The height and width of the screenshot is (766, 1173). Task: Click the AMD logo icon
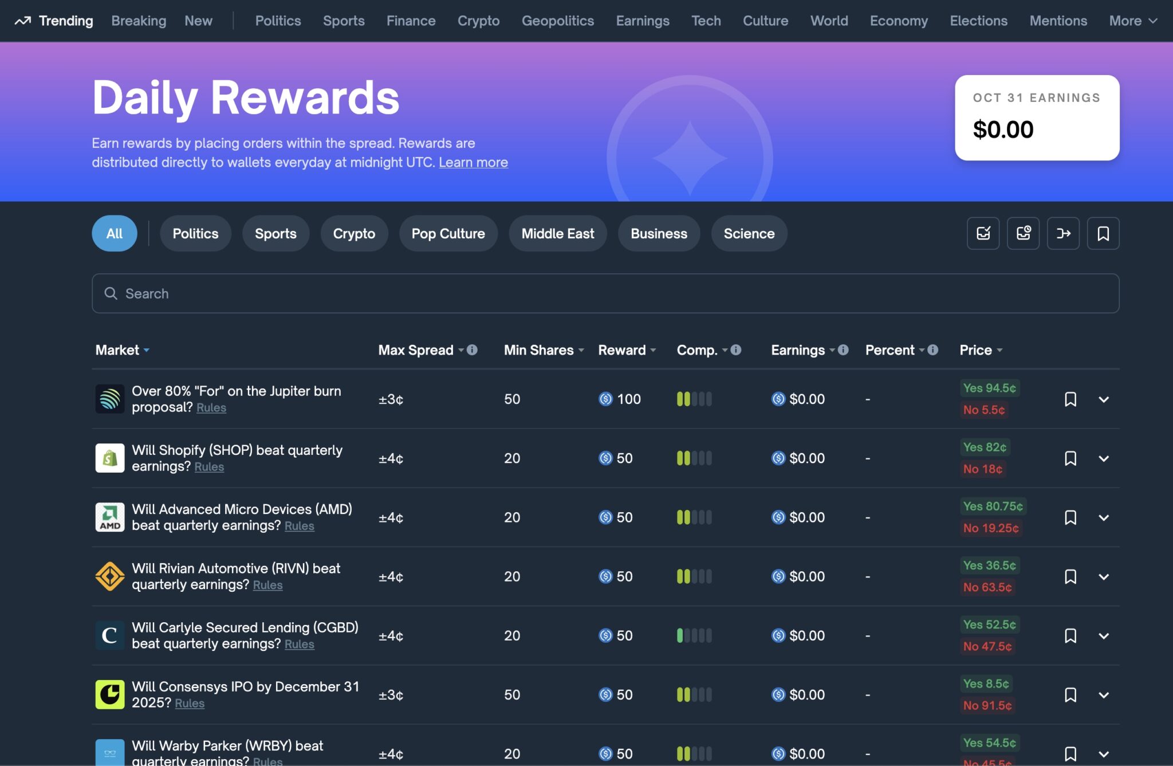(110, 517)
